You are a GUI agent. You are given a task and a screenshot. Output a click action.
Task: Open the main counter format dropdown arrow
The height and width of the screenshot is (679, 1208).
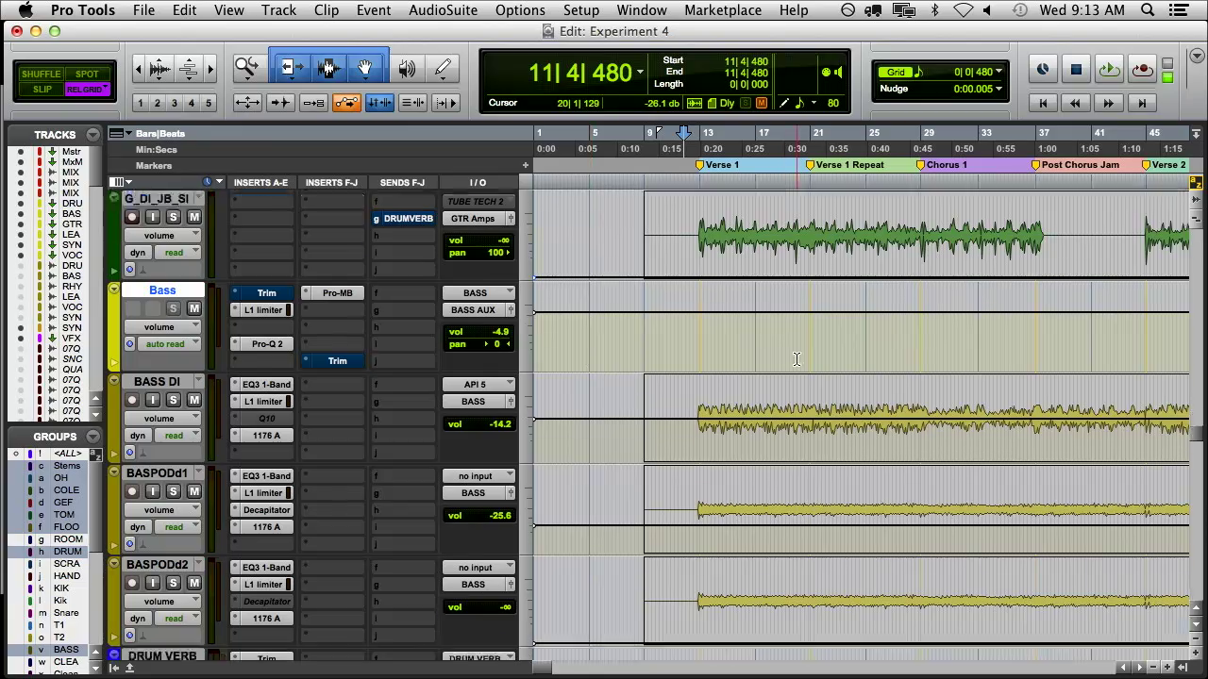click(x=641, y=72)
